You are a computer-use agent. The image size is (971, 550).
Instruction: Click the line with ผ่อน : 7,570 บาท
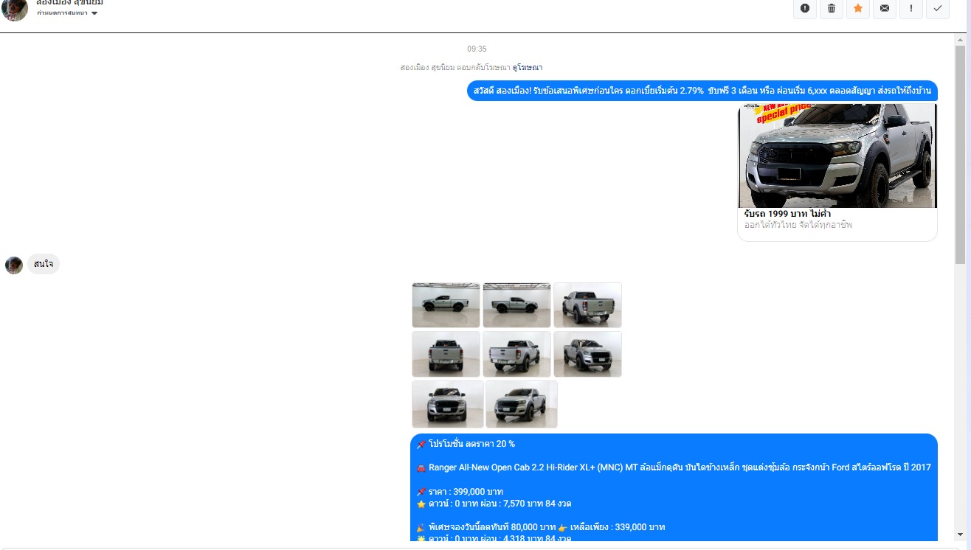tap(494, 504)
